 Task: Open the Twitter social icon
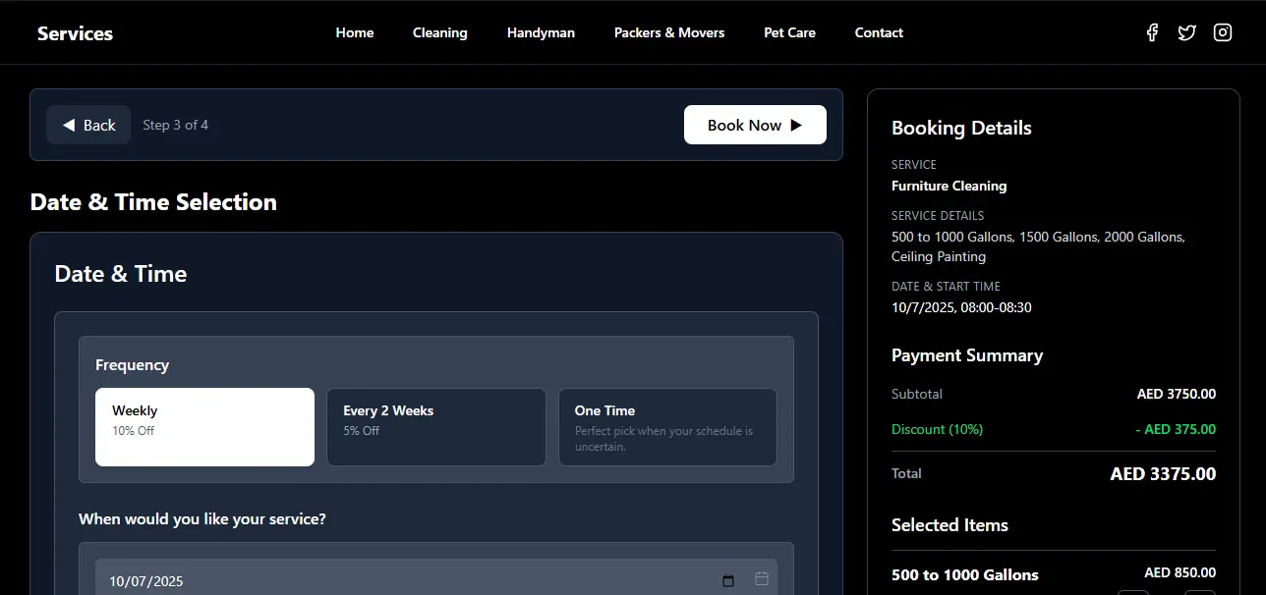tap(1186, 32)
